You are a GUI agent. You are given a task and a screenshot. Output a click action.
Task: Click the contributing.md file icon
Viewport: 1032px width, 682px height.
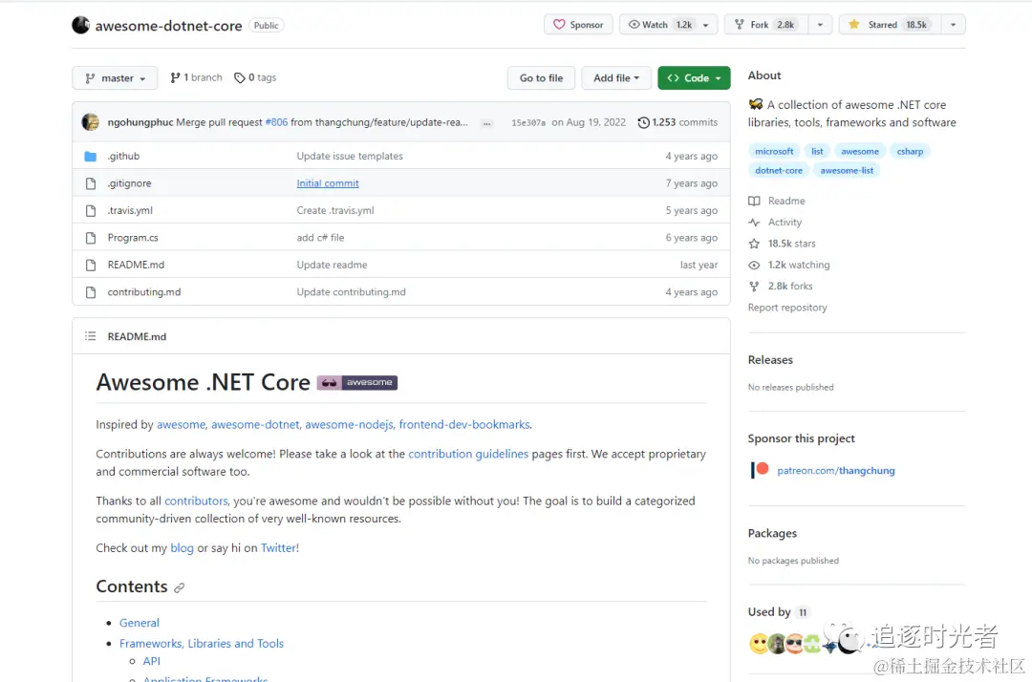point(91,292)
